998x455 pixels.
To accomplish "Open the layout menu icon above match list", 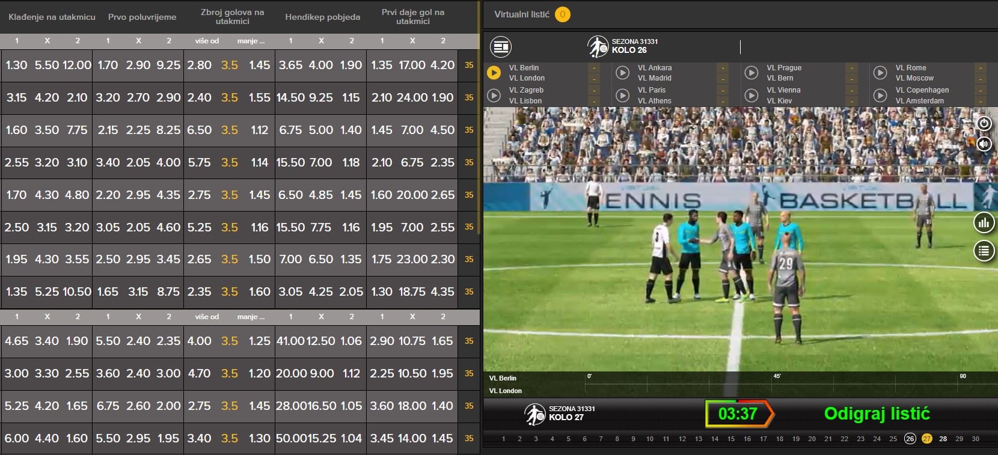I will 500,46.
